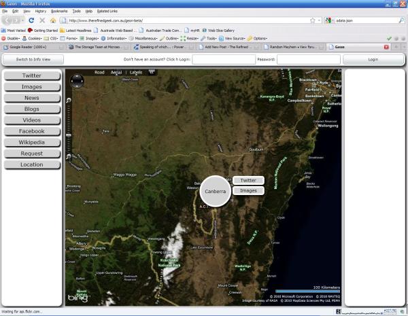Select the Images button in left sidebar

tap(32, 87)
